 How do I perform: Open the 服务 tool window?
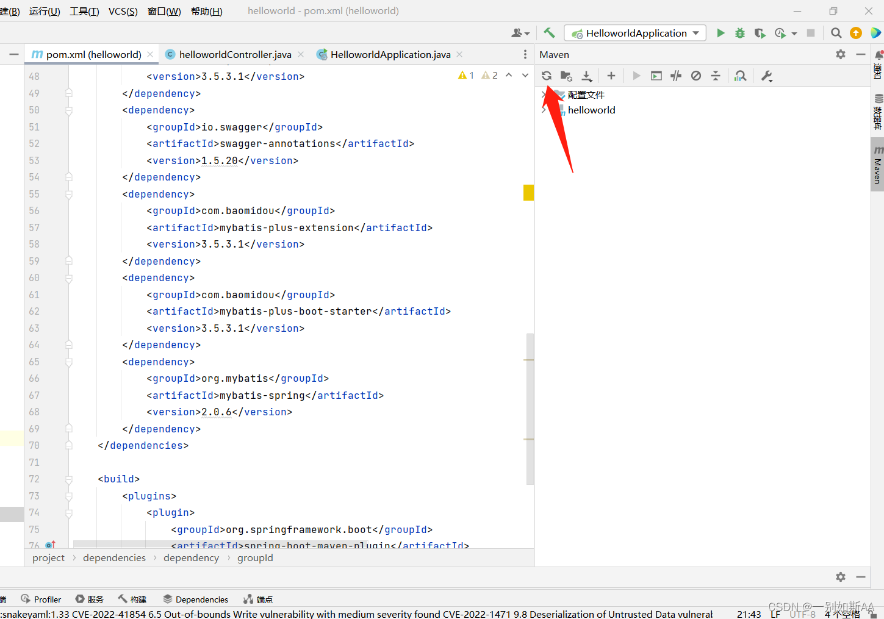pyautogui.click(x=89, y=599)
